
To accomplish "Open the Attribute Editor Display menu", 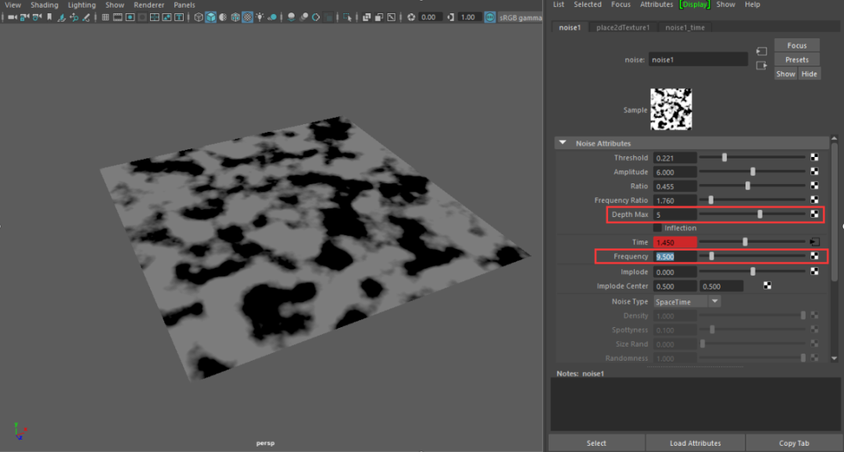I will click(x=695, y=5).
